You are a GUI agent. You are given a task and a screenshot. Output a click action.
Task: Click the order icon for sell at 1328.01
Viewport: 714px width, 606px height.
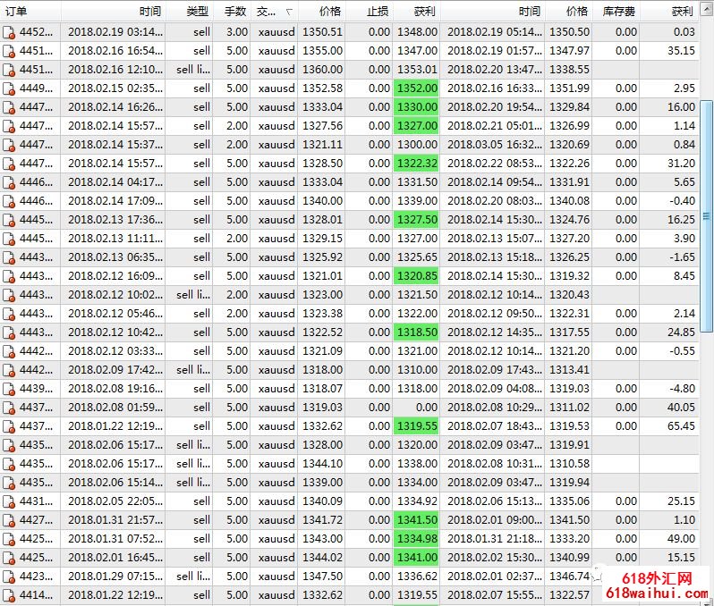click(9, 220)
